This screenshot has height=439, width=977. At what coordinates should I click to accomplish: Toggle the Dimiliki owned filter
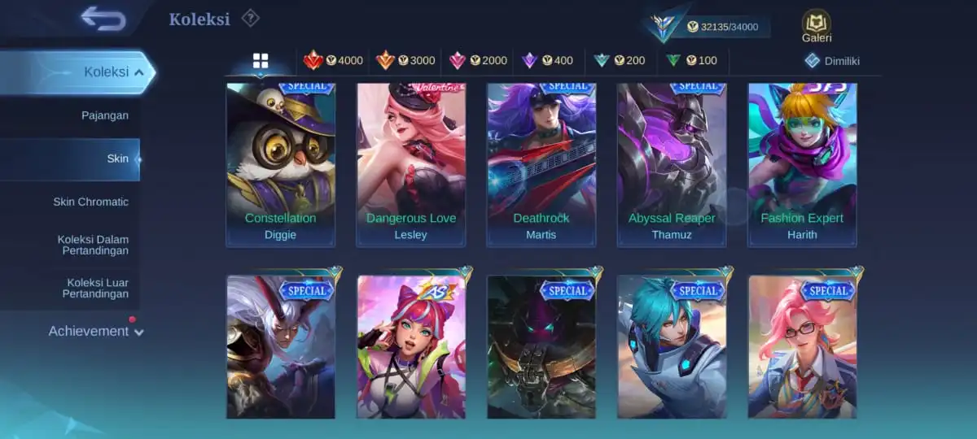(832, 61)
